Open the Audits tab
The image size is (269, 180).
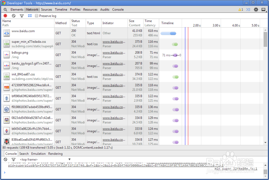click(105, 10)
